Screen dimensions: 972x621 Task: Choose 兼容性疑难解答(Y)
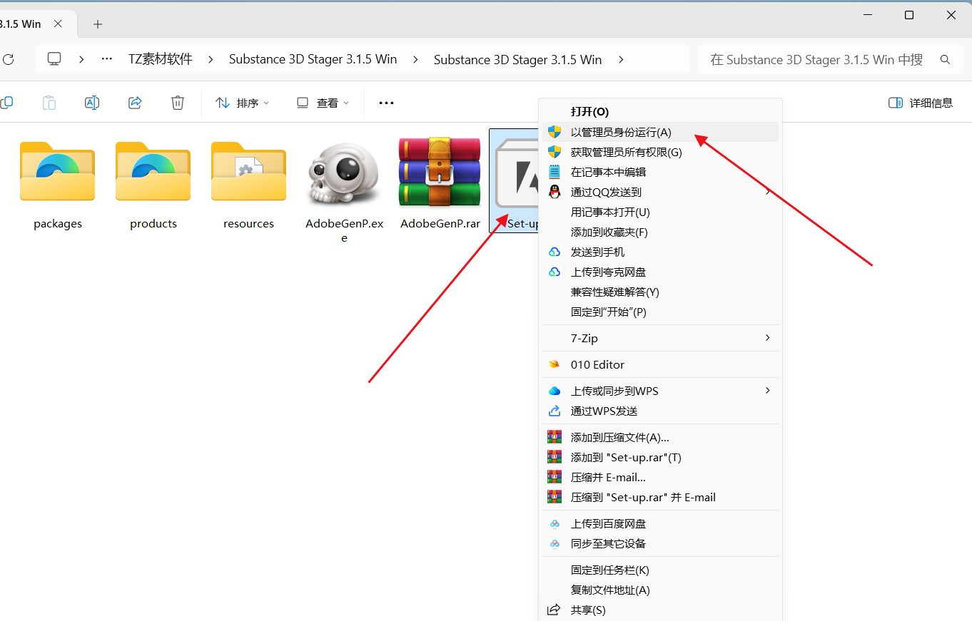(660, 292)
